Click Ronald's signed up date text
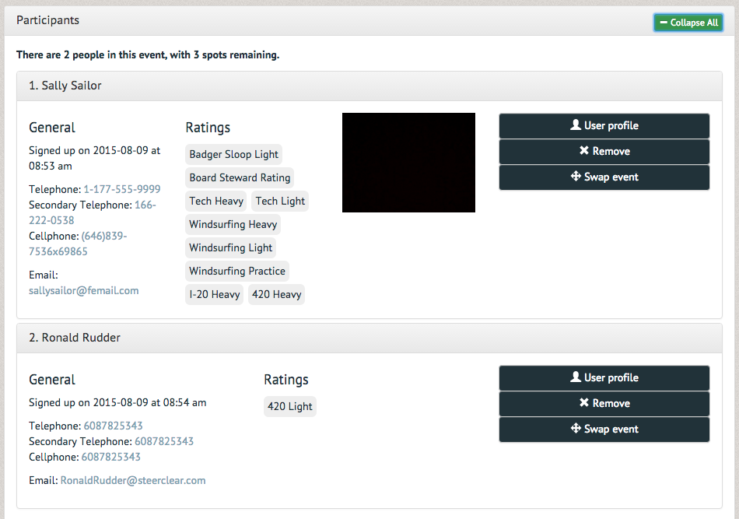739x519 pixels. tap(117, 402)
